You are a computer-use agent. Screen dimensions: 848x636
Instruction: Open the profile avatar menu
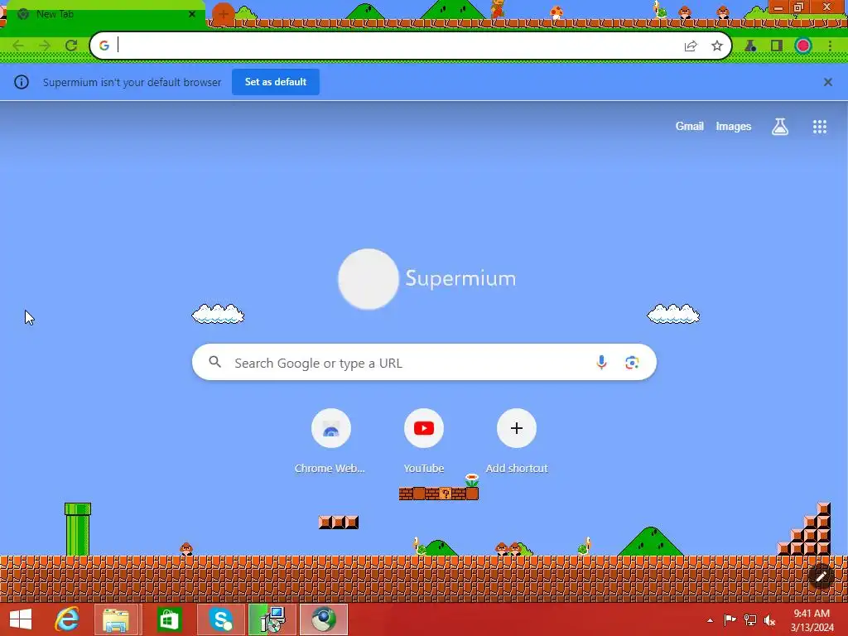tap(803, 46)
